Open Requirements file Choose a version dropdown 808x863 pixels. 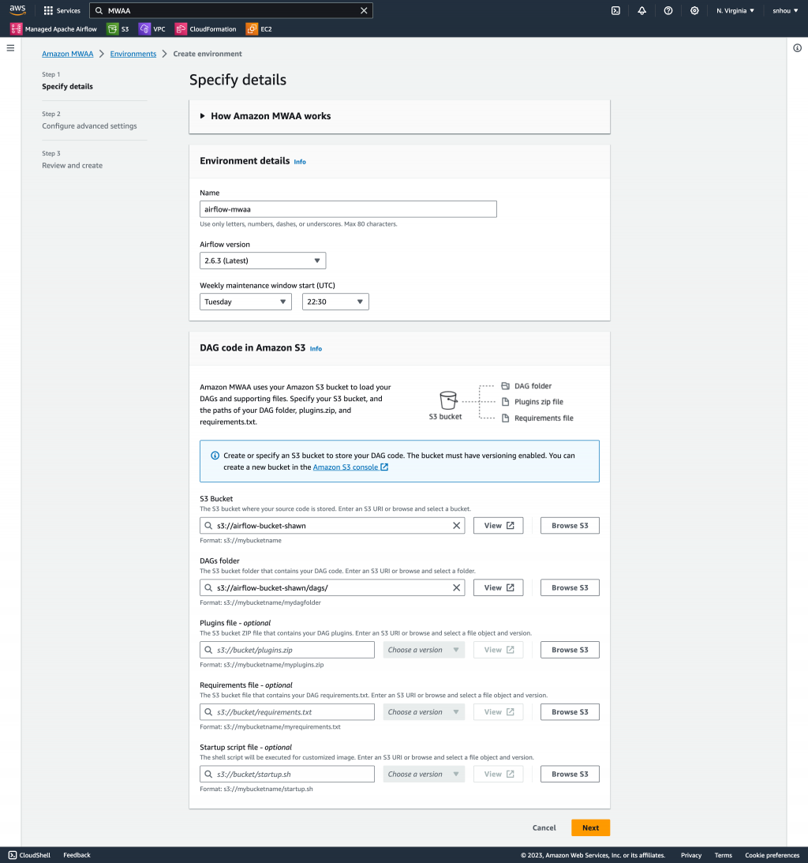point(424,712)
